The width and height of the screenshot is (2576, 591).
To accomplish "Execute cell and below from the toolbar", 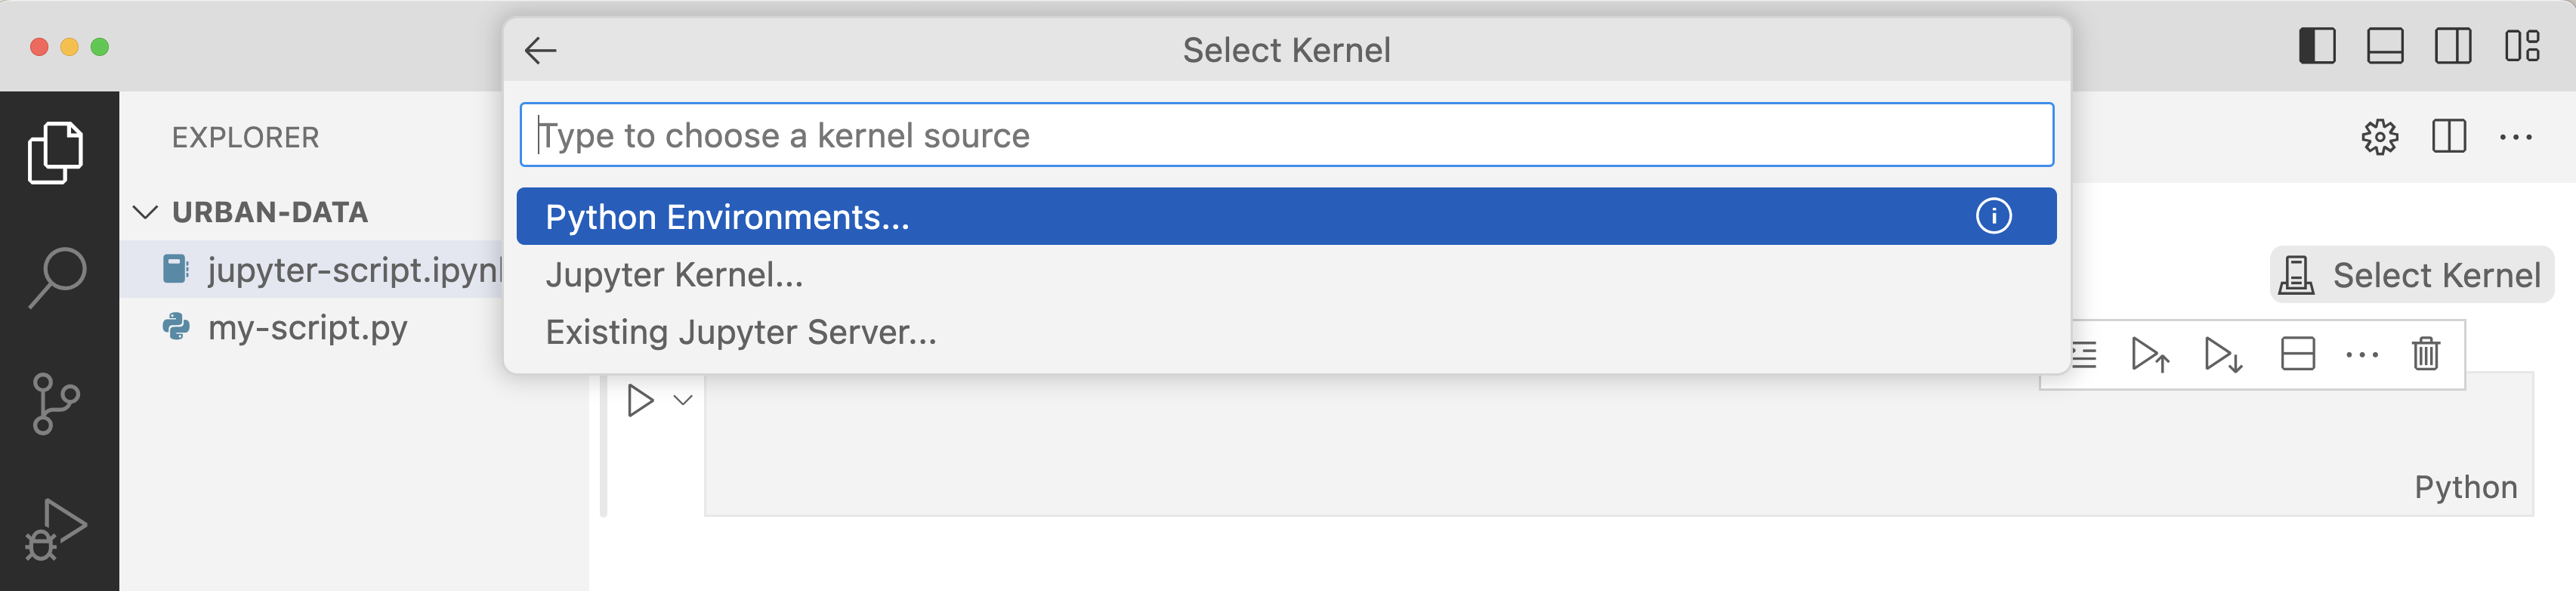I will pos(2223,354).
